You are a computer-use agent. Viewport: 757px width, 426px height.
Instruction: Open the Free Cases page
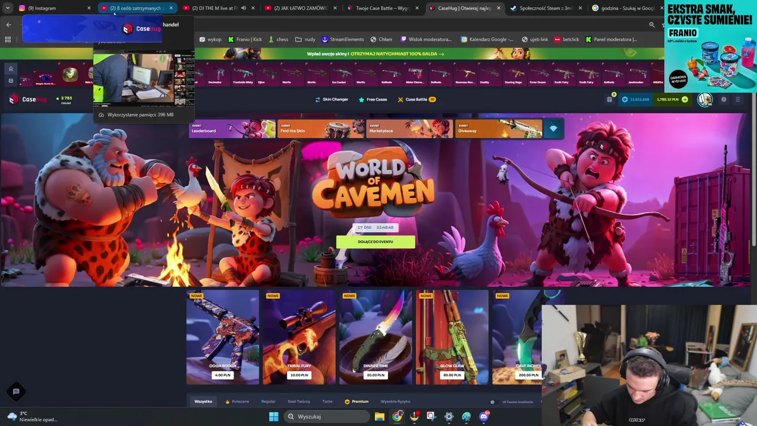(x=373, y=99)
